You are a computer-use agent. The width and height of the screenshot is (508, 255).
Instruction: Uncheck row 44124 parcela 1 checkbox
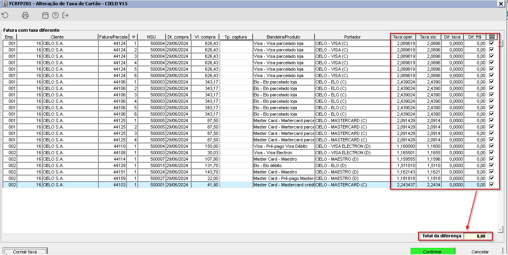(x=492, y=43)
